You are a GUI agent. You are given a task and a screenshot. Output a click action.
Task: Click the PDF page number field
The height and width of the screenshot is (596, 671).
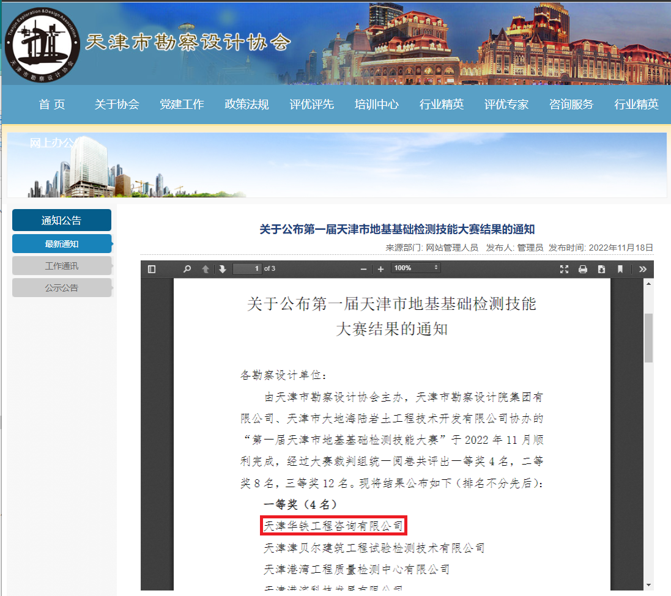pyautogui.click(x=247, y=268)
